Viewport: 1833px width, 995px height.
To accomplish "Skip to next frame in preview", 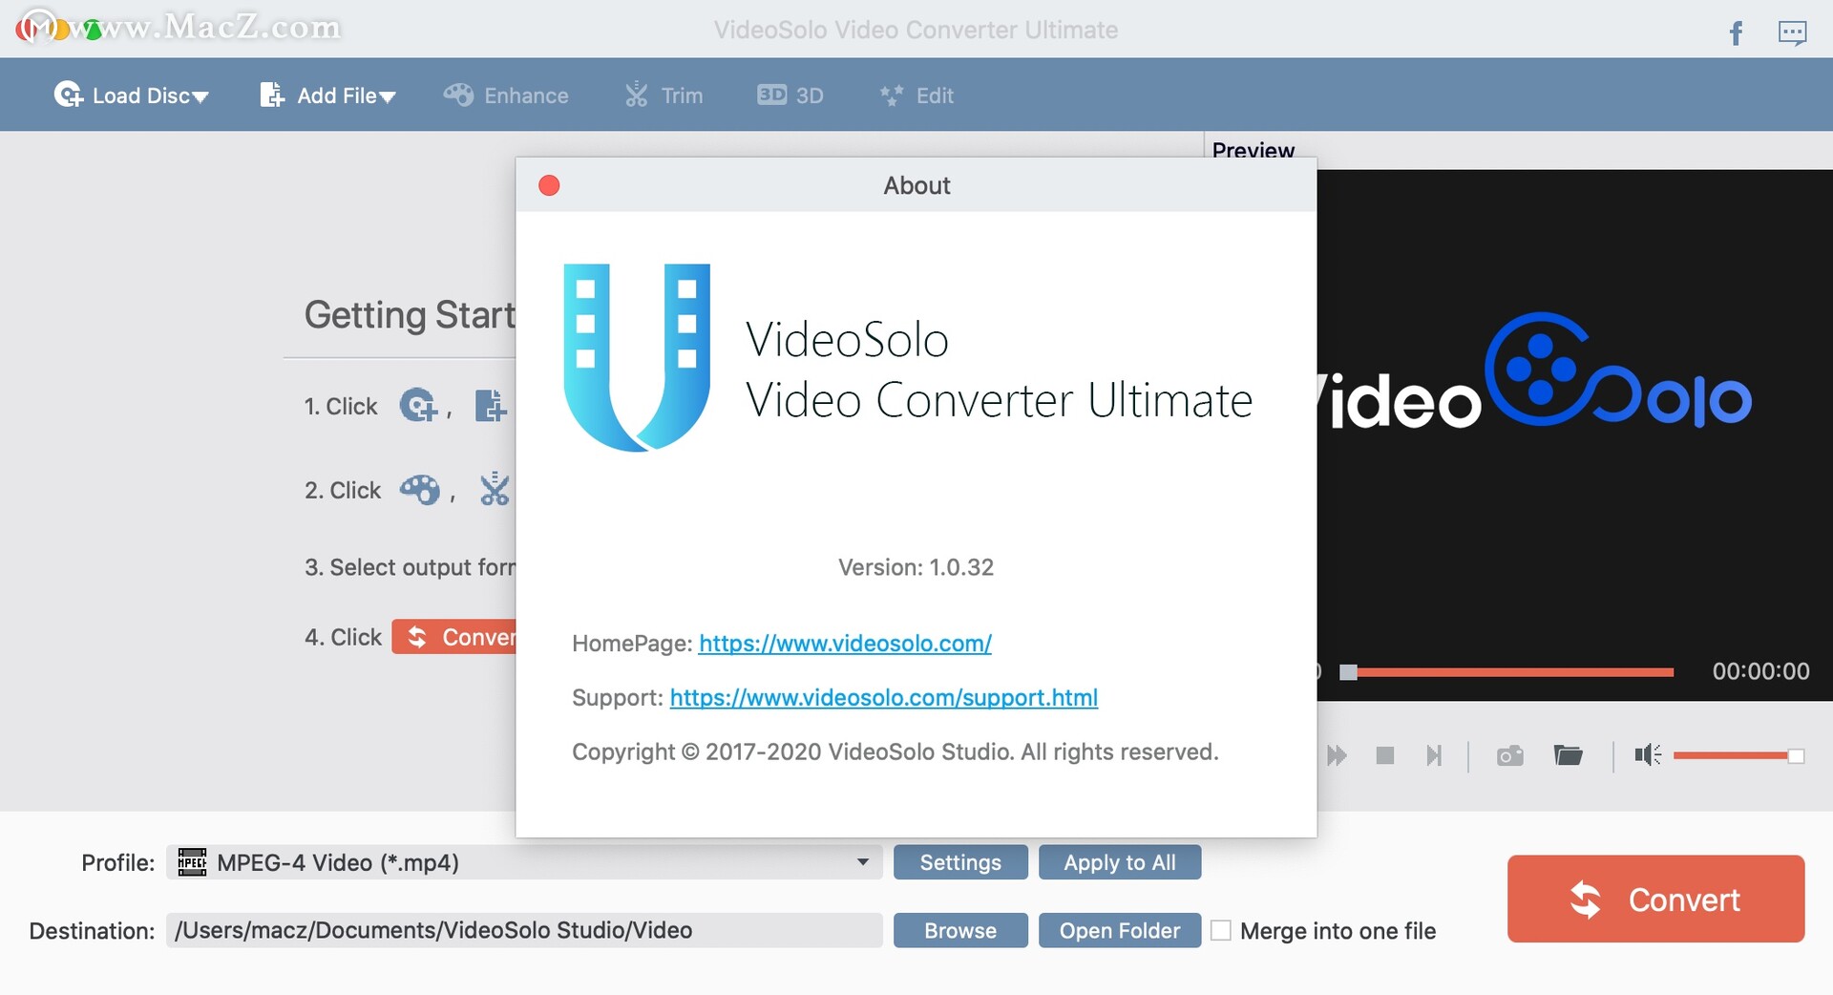I will tap(1434, 756).
